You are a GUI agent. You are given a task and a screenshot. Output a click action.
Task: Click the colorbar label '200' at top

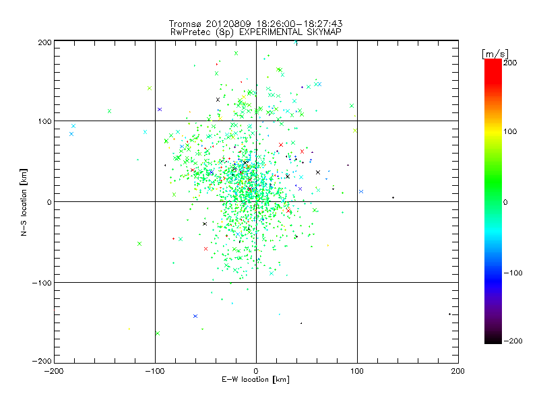click(x=510, y=63)
